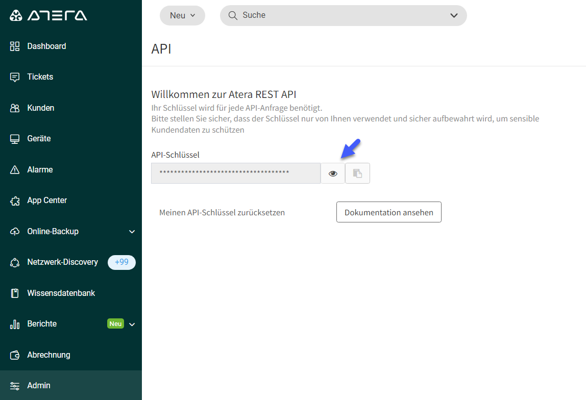This screenshot has height=400, width=586.
Task: Click the Netzwerk-Discovery nodes icon
Action: pyautogui.click(x=15, y=263)
